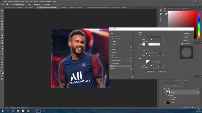The height and width of the screenshot is (113, 202).
Task: Open the Pencere menu
Action: 48,1
